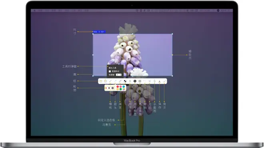264x148 pixels.
Task: Pick the green color swatch
Action: (x=121, y=89)
